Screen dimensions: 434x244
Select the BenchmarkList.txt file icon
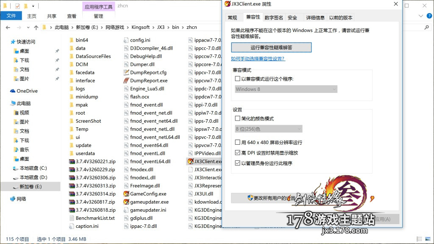tap(72, 218)
